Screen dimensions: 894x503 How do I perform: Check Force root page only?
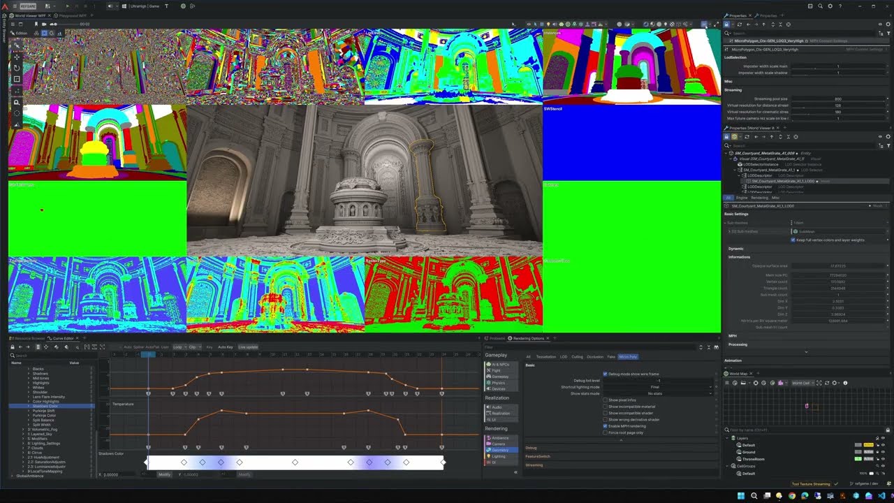605,432
